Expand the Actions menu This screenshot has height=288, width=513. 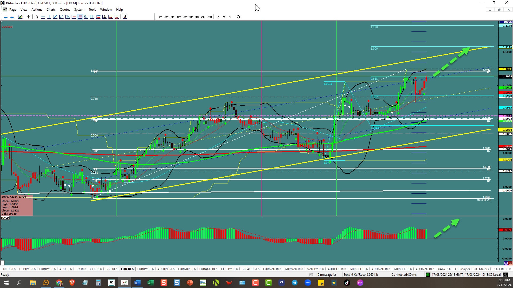click(x=37, y=10)
